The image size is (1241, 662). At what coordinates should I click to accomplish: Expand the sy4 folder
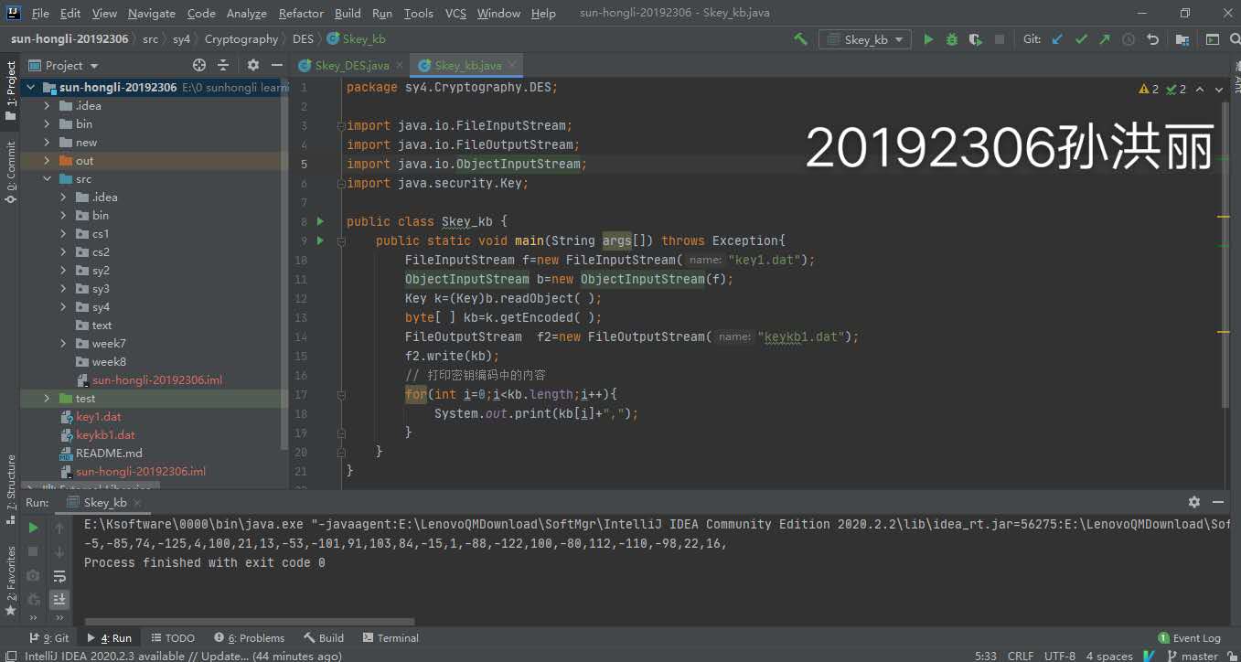[63, 307]
